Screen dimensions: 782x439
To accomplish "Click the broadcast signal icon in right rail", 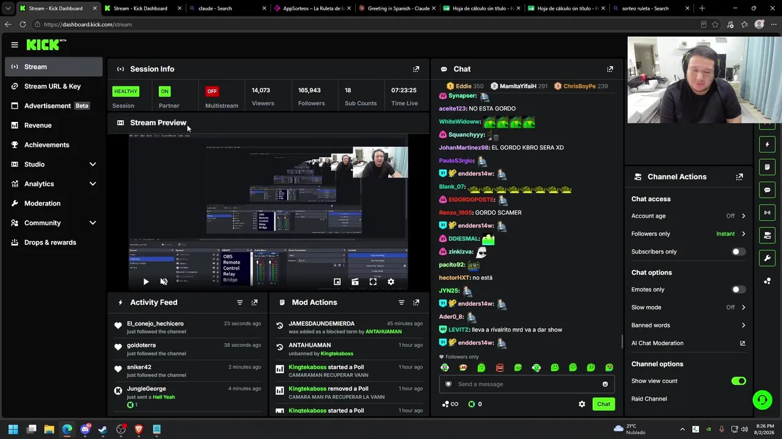I will (x=767, y=213).
